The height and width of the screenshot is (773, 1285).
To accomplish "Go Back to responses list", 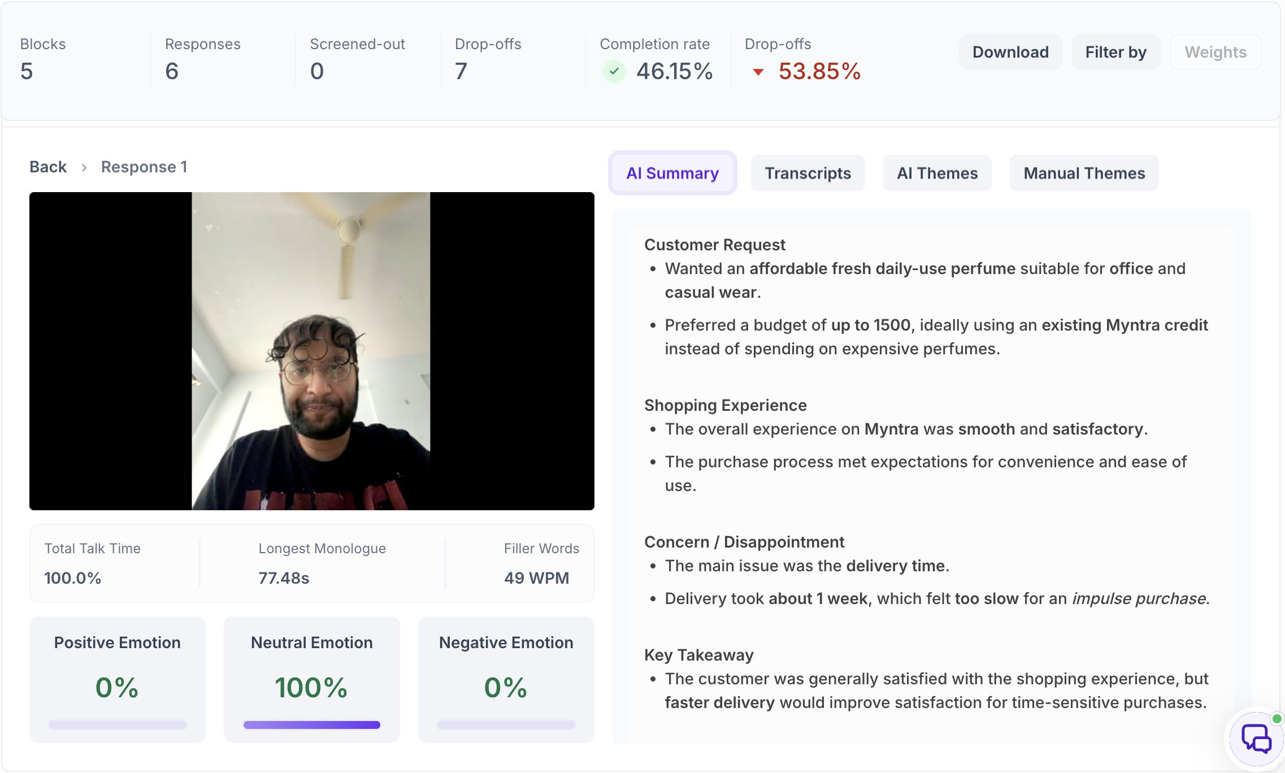I will [x=48, y=167].
